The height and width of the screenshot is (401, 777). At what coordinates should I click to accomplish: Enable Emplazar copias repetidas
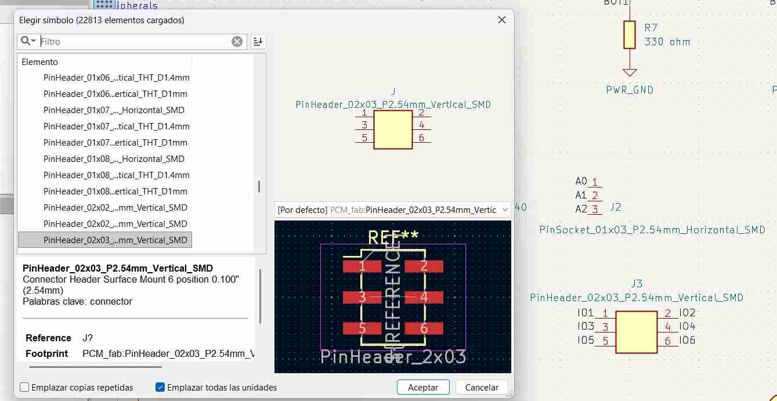point(24,387)
